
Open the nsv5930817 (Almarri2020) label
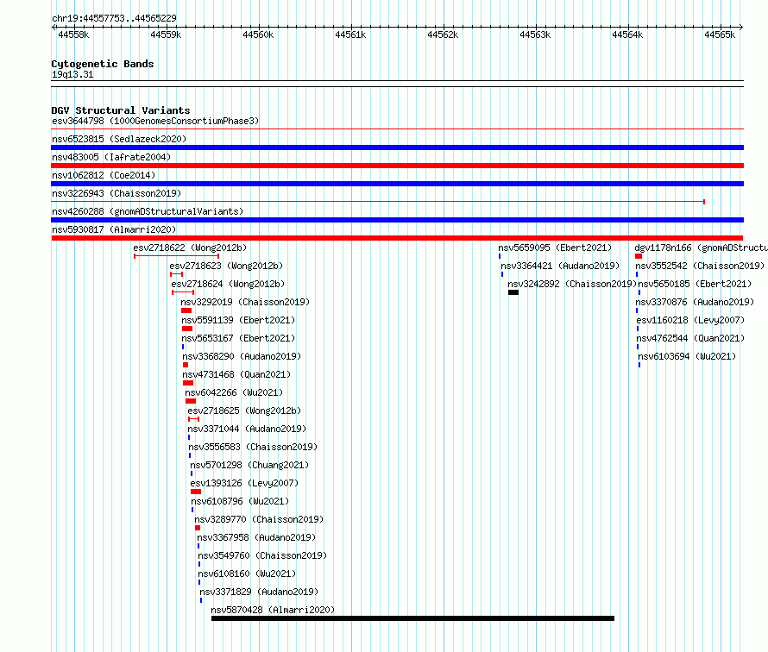pos(114,229)
